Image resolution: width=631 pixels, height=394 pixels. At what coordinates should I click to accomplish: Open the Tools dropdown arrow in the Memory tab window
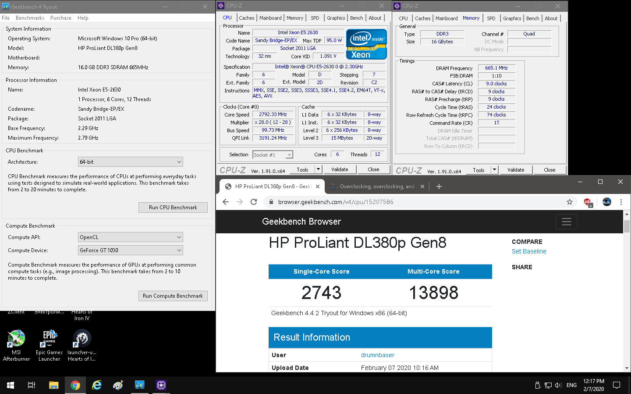coord(494,170)
